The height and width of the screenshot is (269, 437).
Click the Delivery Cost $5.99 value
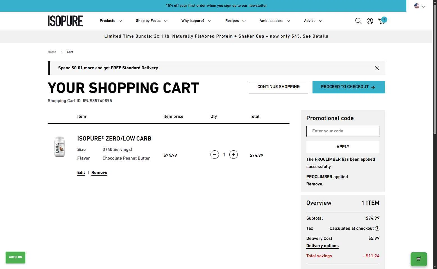tap(374, 238)
